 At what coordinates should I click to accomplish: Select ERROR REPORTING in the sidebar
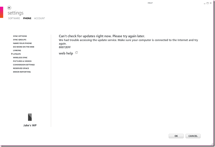(22, 72)
